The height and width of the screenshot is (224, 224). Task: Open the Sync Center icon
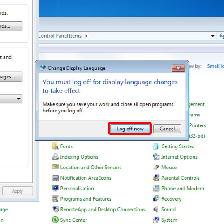[55, 220]
